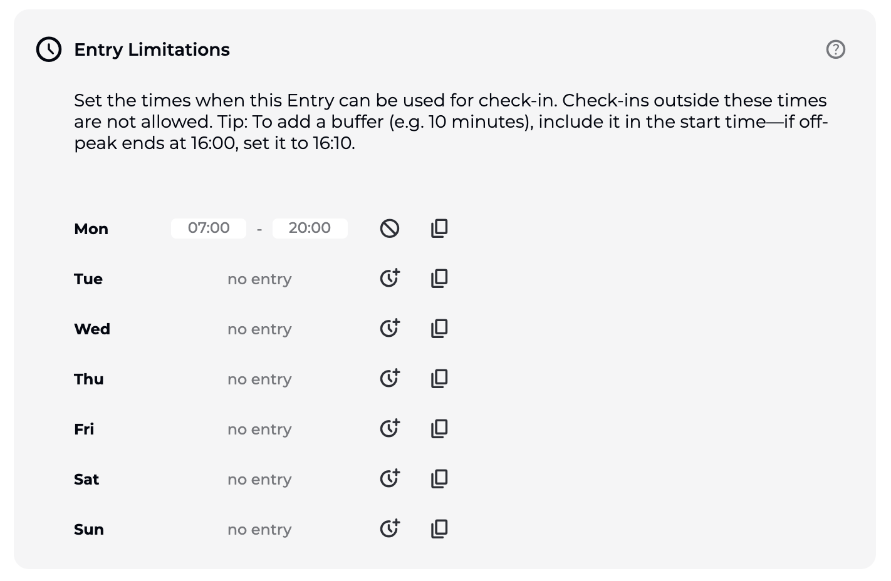The image size is (891, 581).
Task: Click the clock icon beside Entry Limitations
Action: [x=49, y=49]
